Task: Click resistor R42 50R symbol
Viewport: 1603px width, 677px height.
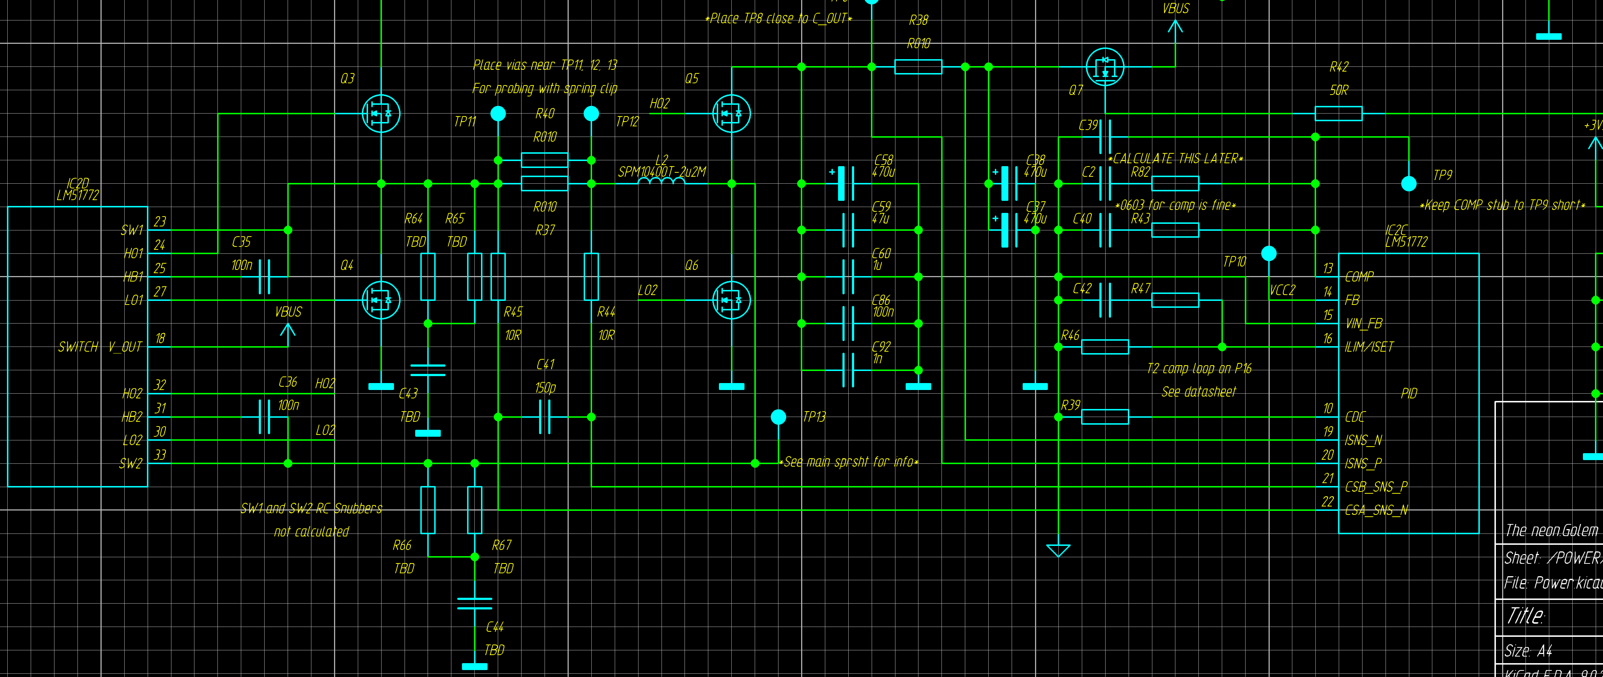Action: (x=1338, y=114)
